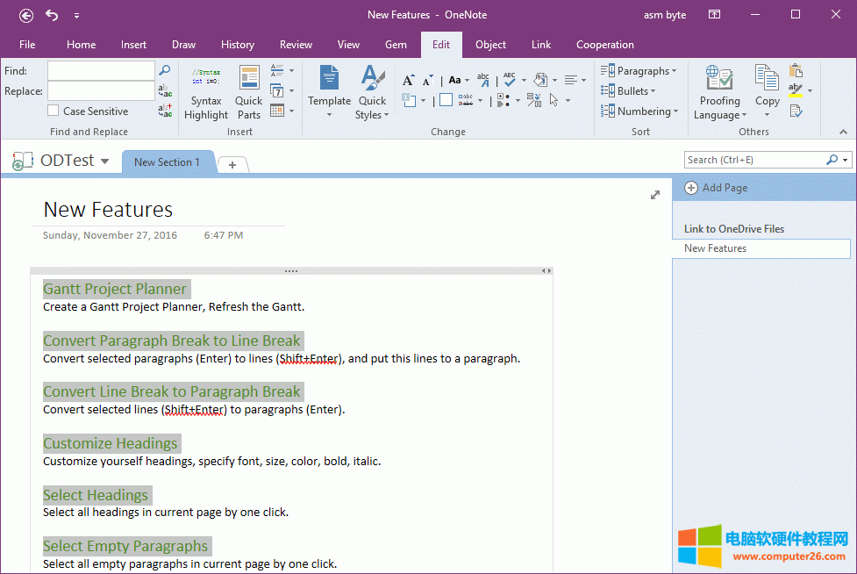Screen dimensions: 857x574
Task: Click the increase font size icon
Action: click(x=408, y=80)
